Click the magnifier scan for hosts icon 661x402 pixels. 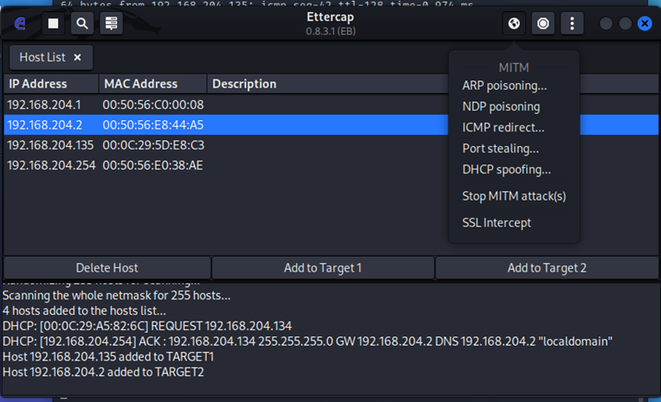click(x=82, y=23)
